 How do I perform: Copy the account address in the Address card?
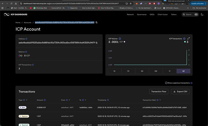tap(96, 43)
